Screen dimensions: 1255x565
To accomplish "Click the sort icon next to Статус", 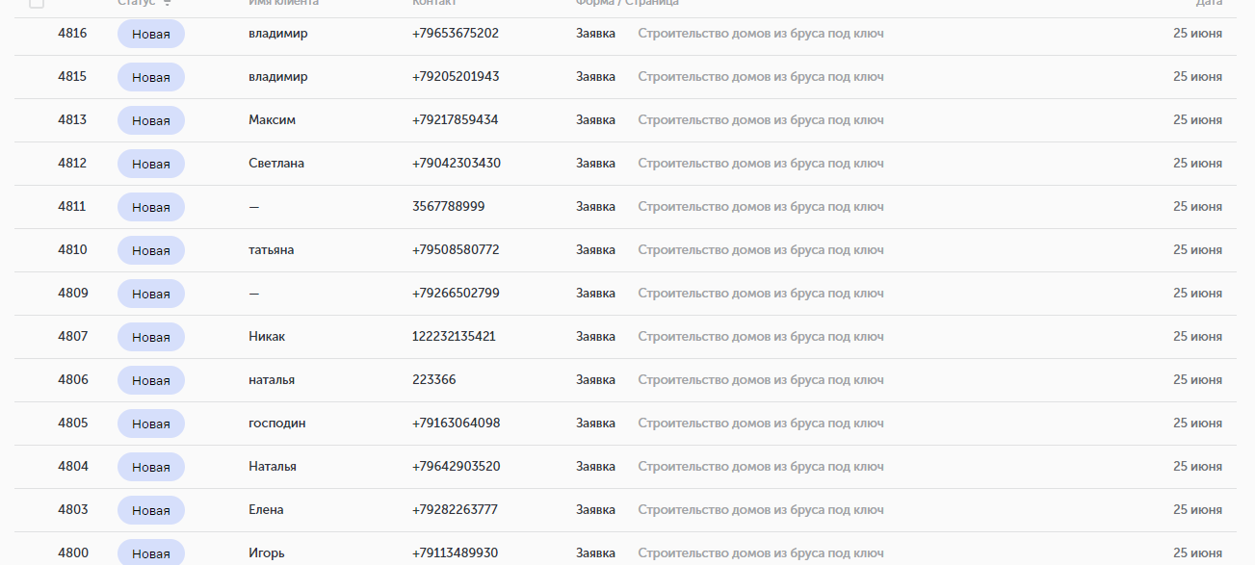I will click(168, 3).
